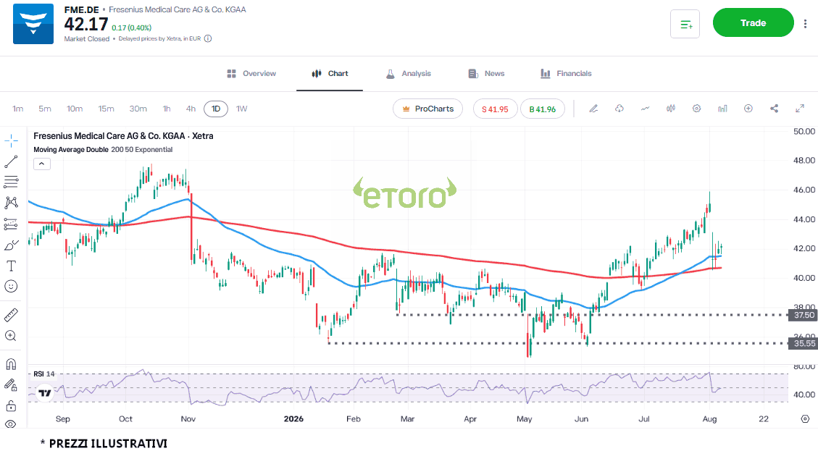Activate the zoom-in tool
The height and width of the screenshot is (451, 818).
click(x=11, y=336)
